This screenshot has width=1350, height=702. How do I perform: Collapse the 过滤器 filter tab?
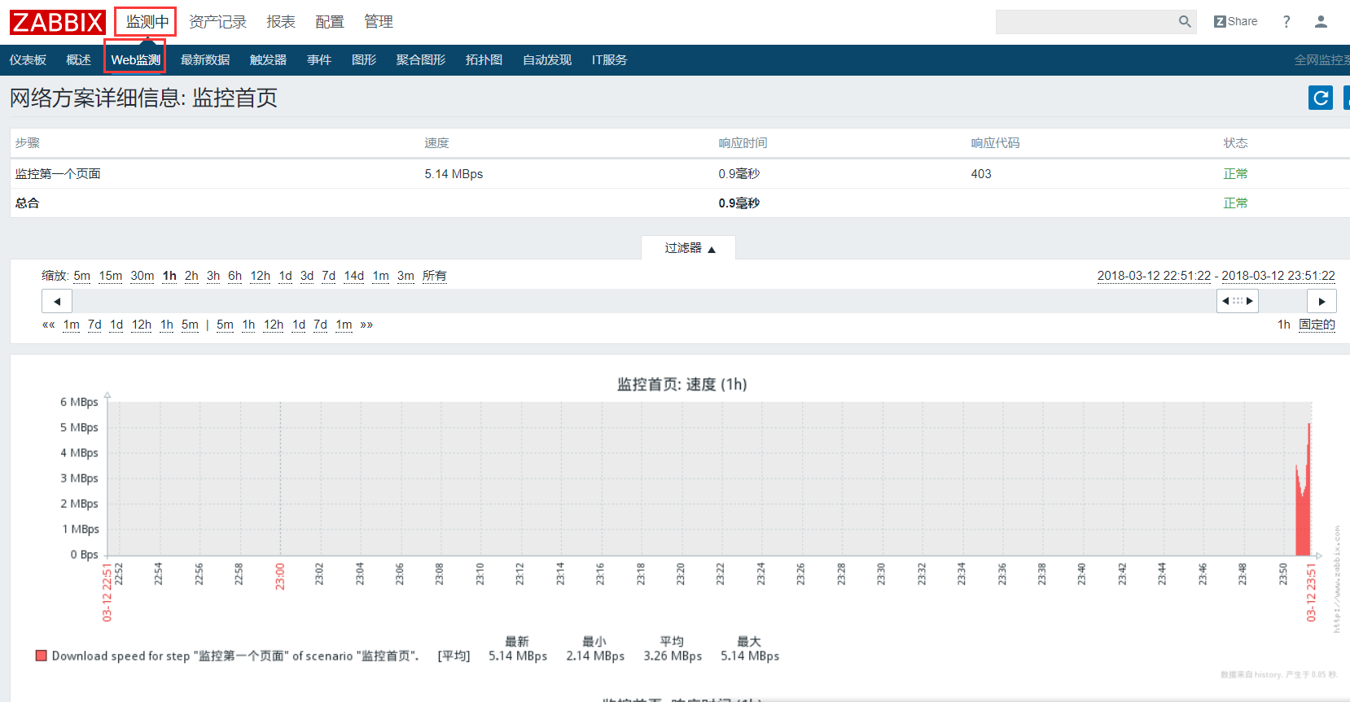pyautogui.click(x=689, y=248)
